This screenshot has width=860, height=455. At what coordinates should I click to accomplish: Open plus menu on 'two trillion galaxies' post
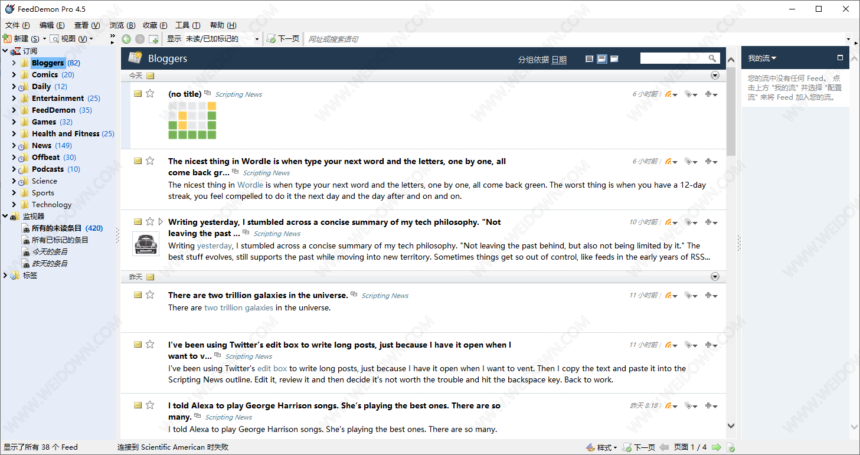[711, 296]
